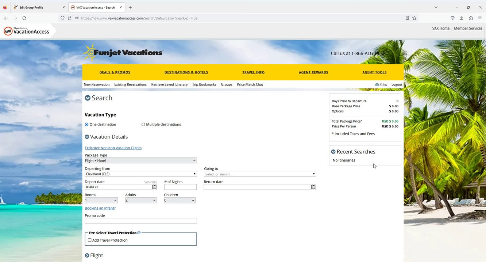Open the Departing from dropdown

[141, 174]
